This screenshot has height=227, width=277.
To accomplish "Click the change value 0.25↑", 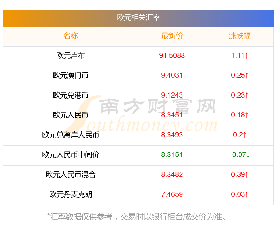I will pyautogui.click(x=240, y=75).
